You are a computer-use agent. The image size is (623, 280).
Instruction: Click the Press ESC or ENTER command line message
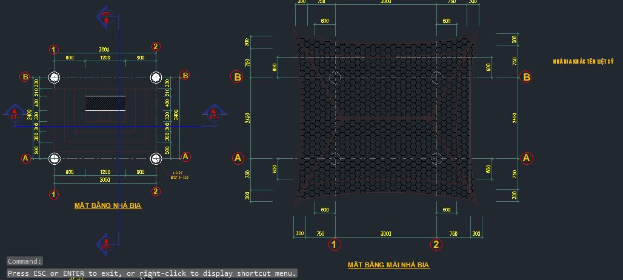(x=152, y=273)
